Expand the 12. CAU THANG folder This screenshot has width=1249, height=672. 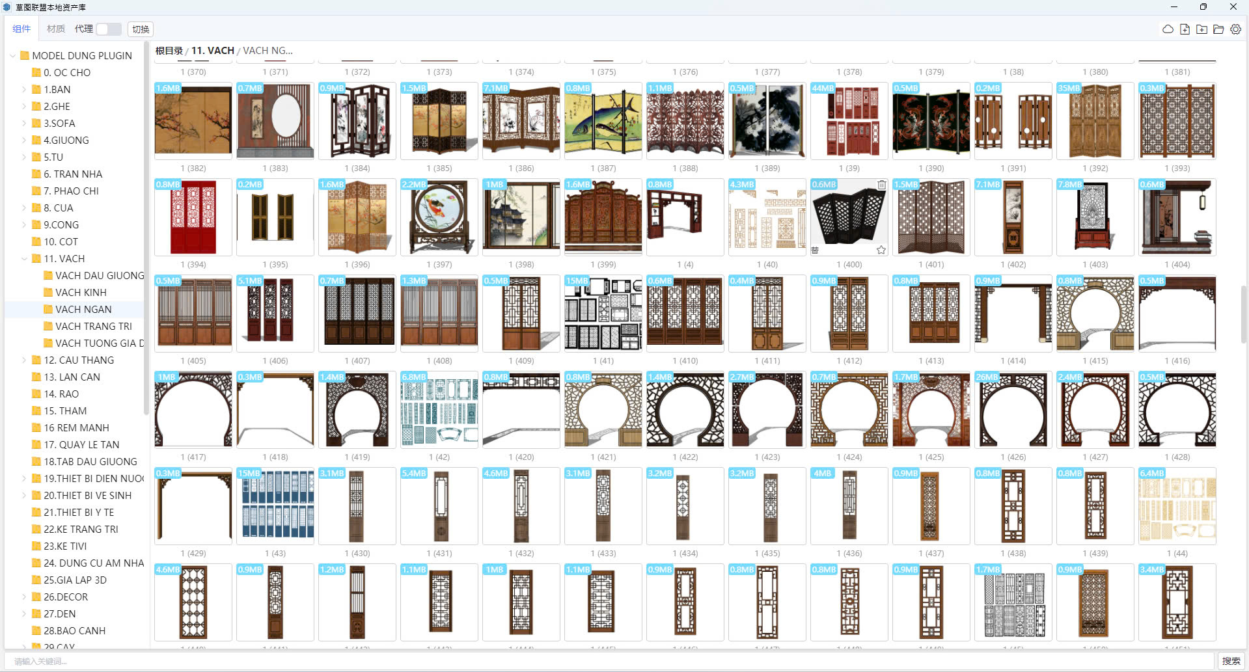click(24, 360)
